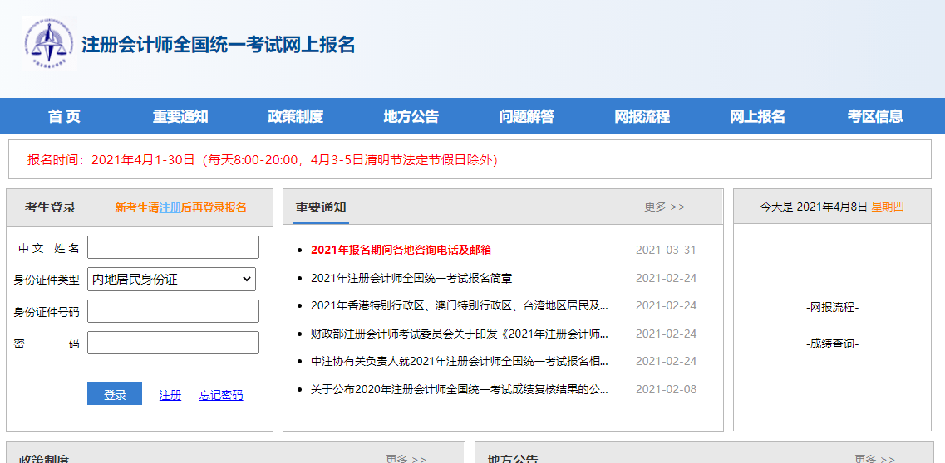The image size is (945, 463).
Task: Open the 忘记密码 link
Action: (221, 395)
